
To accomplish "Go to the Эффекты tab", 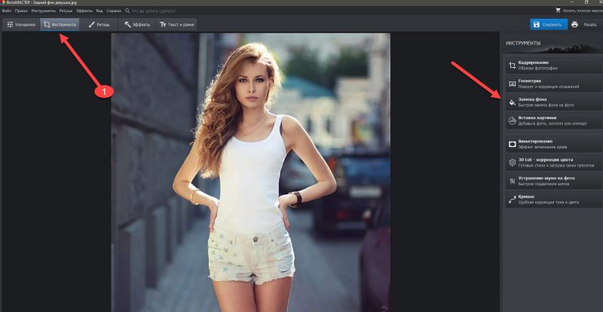I will click(x=137, y=25).
